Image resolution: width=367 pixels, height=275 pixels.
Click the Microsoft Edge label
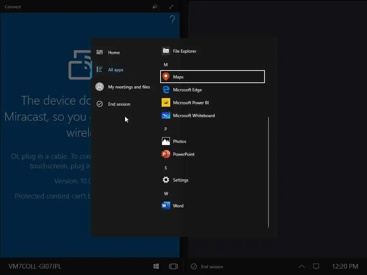pyautogui.click(x=187, y=90)
